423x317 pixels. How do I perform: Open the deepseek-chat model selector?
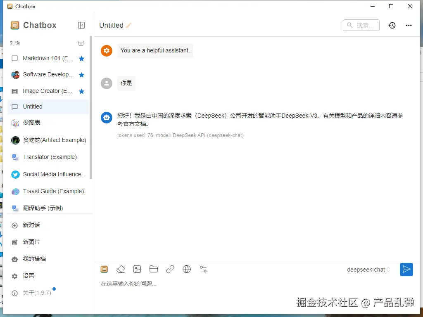coord(368,270)
